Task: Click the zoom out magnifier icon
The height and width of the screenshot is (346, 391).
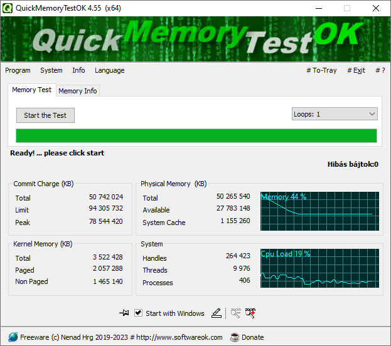Action: 235,313
